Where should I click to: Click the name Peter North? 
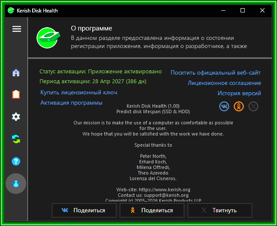pyautogui.click(x=153, y=156)
